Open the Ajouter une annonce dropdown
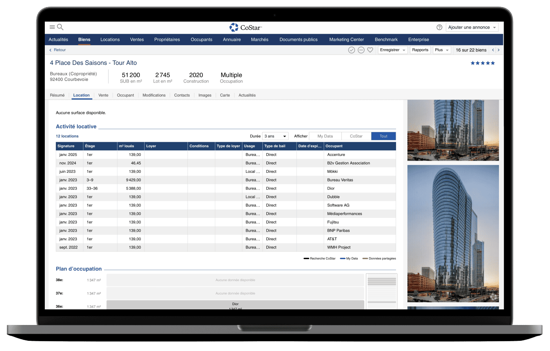 472,27
